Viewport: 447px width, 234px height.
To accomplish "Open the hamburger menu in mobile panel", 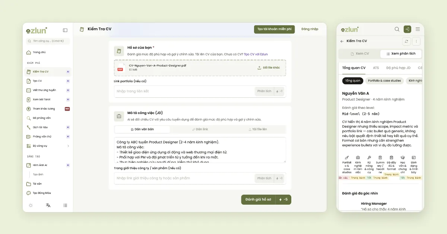I will tap(418, 29).
